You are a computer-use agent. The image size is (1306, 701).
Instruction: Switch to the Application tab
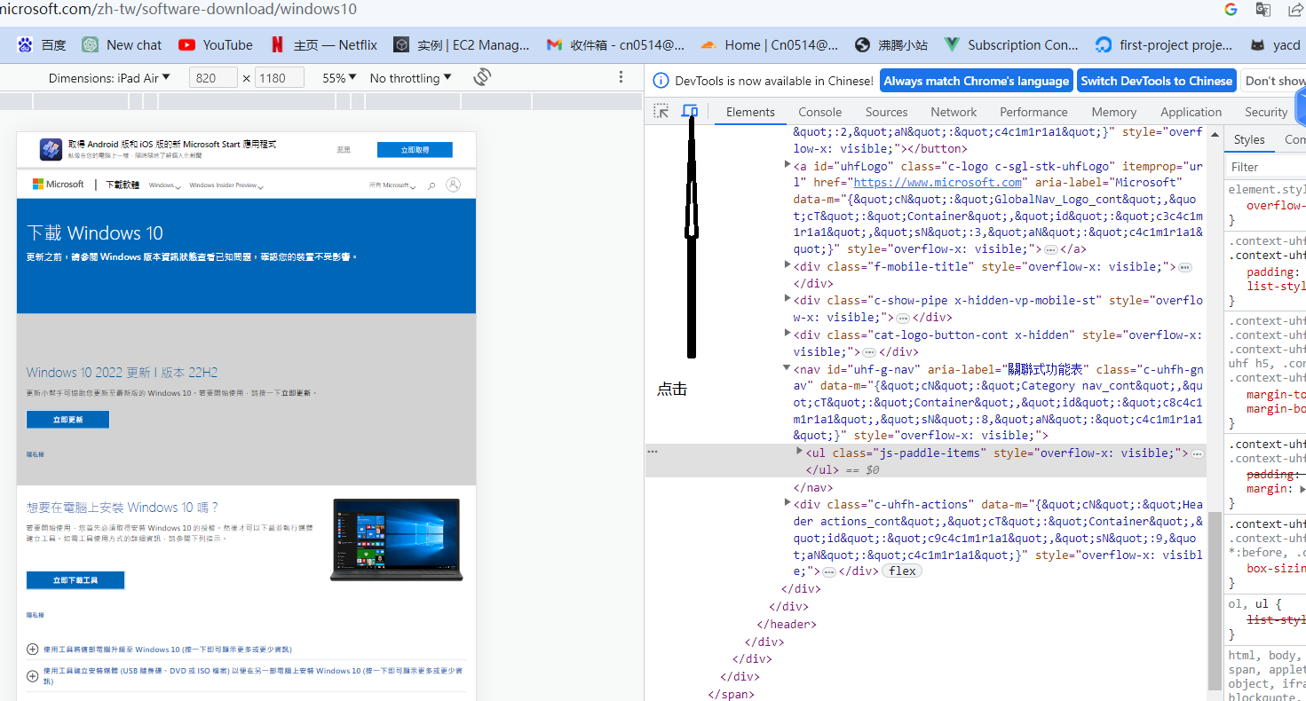1191,112
